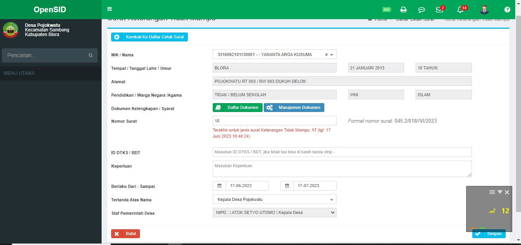Click the battery status icon
Image resolution: width=521 pixels, height=245 pixels.
click(386, 9)
